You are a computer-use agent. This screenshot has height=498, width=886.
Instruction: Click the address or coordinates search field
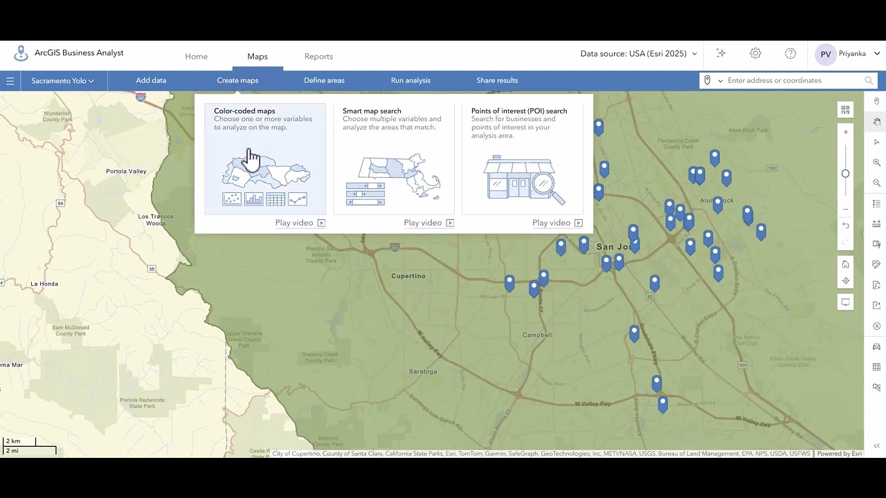coord(793,80)
